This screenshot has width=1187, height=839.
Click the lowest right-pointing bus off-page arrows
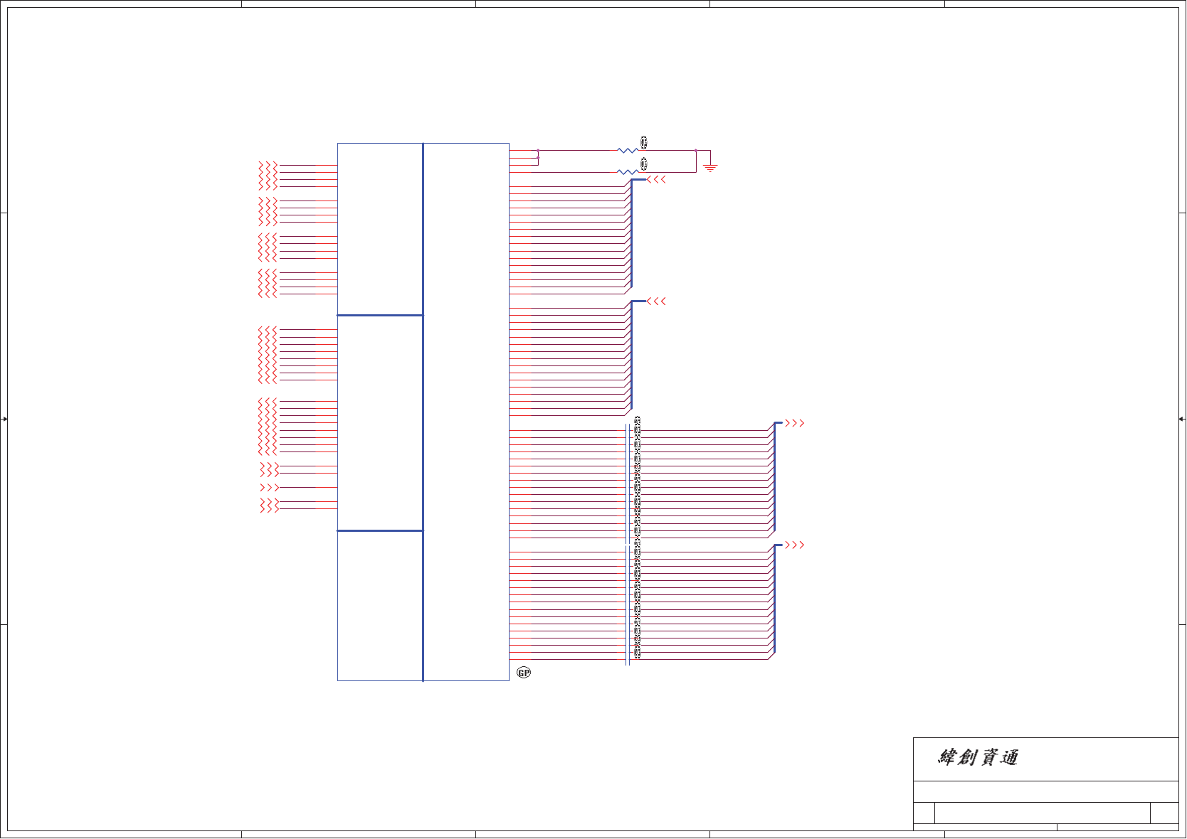(x=794, y=545)
